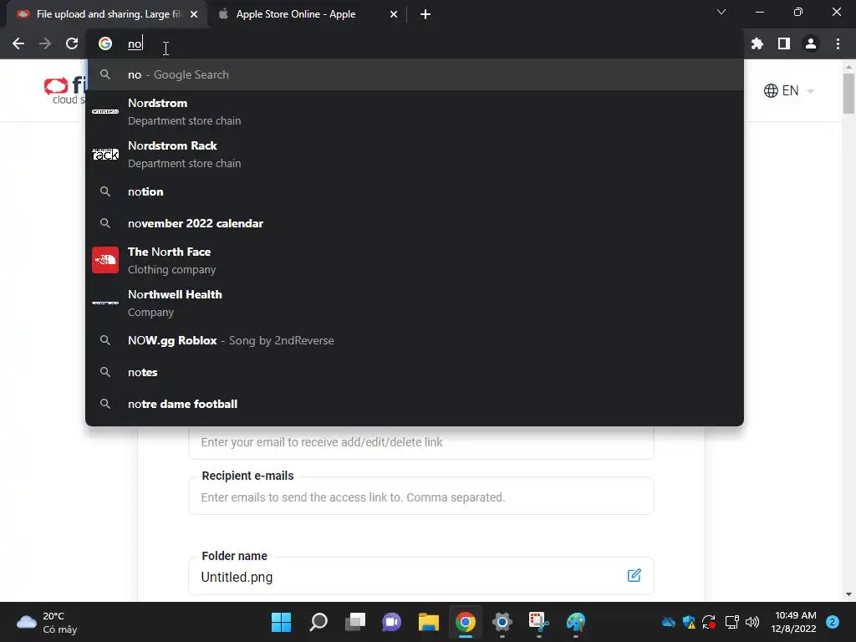Open the Snipping Tool taskbar icon
The height and width of the screenshot is (642, 856).
point(539,622)
